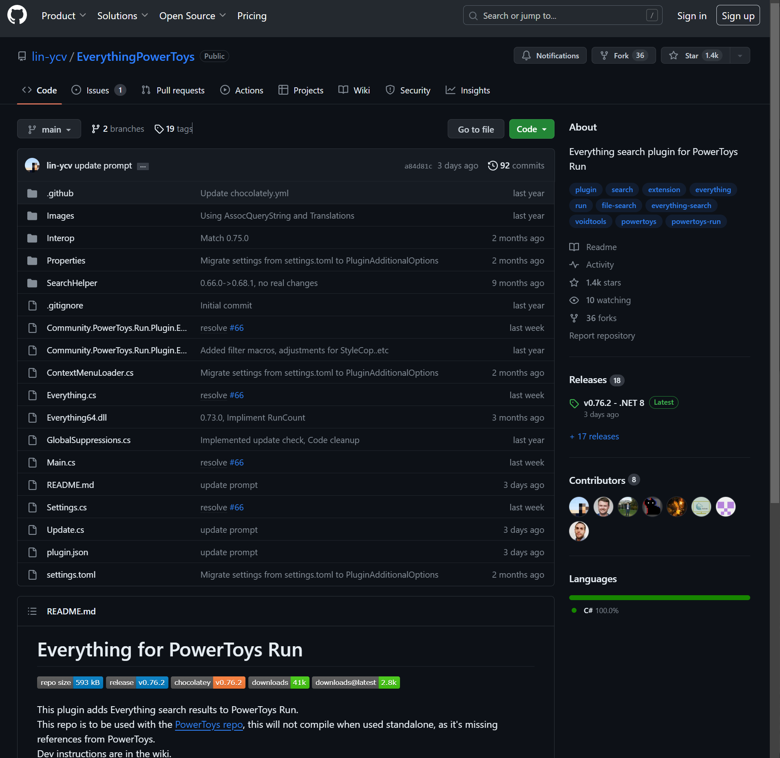The width and height of the screenshot is (780, 758).
Task: Switch to the Issues tab
Action: pos(98,90)
